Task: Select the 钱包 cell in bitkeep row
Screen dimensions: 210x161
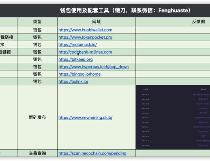Action: tap(37, 59)
